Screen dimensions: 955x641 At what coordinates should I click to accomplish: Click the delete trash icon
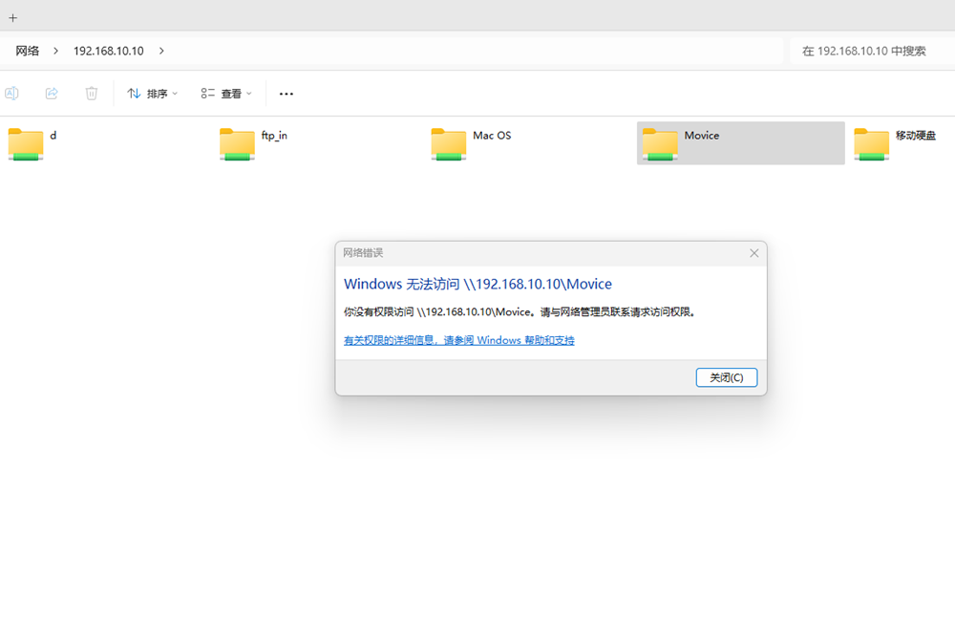tap(92, 94)
